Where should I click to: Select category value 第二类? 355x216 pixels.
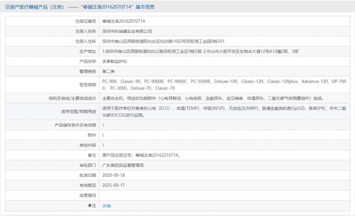pyautogui.click(x=109, y=72)
